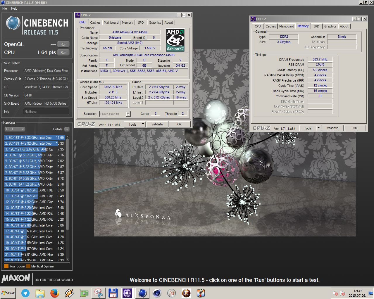Run the CPU benchmark
Image resolution: width=374 pixels, height=299 pixels.
[x=63, y=53]
